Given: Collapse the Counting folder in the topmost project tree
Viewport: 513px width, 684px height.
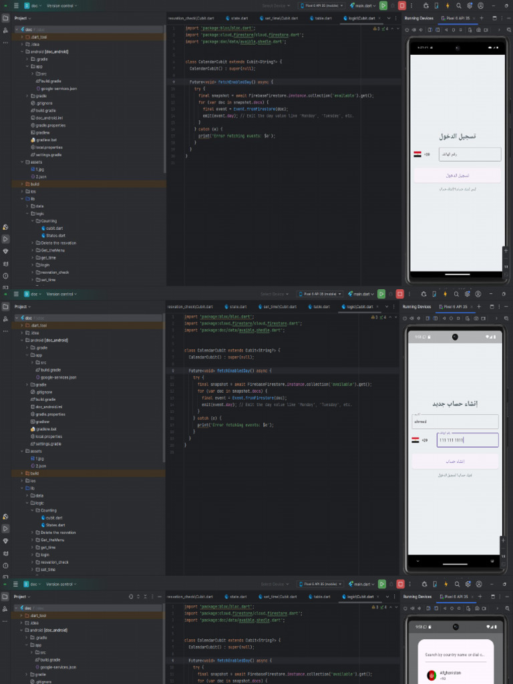Looking at the screenshot, I should (x=32, y=221).
